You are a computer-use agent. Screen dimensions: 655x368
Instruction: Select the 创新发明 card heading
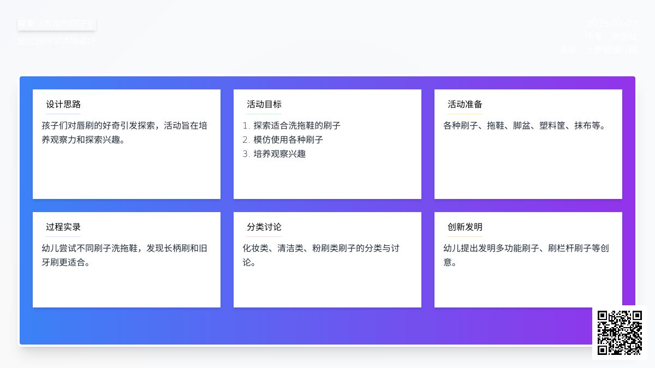465,227
